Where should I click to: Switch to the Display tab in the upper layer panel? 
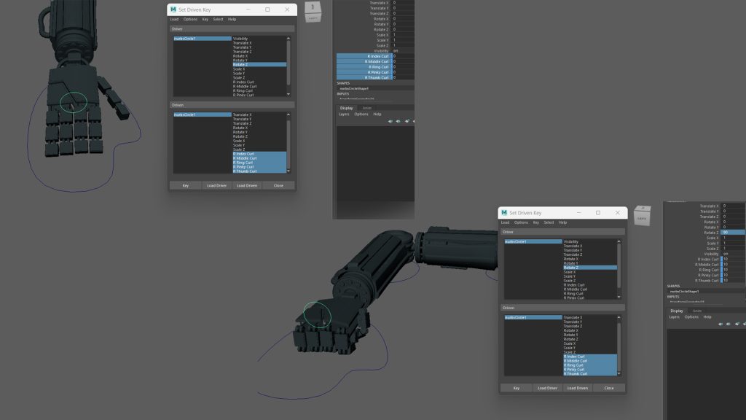[x=346, y=108]
